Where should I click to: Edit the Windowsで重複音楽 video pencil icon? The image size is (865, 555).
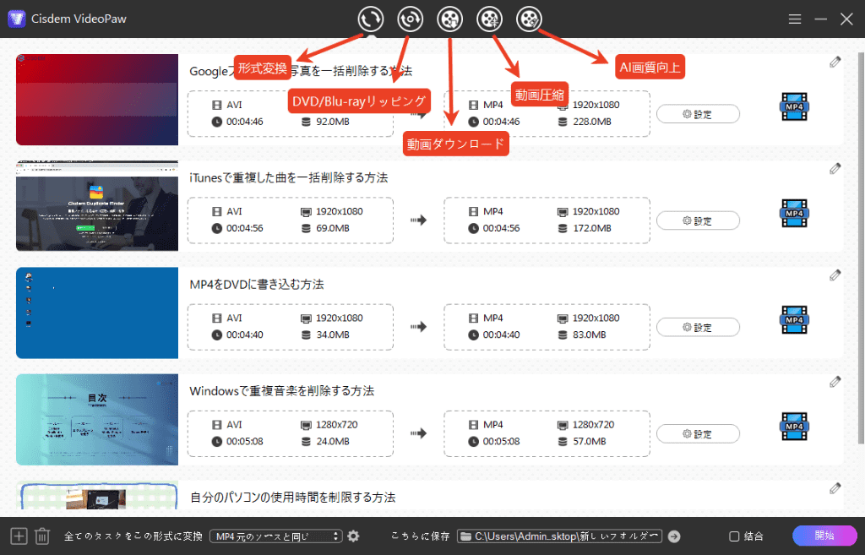pyautogui.click(x=835, y=382)
